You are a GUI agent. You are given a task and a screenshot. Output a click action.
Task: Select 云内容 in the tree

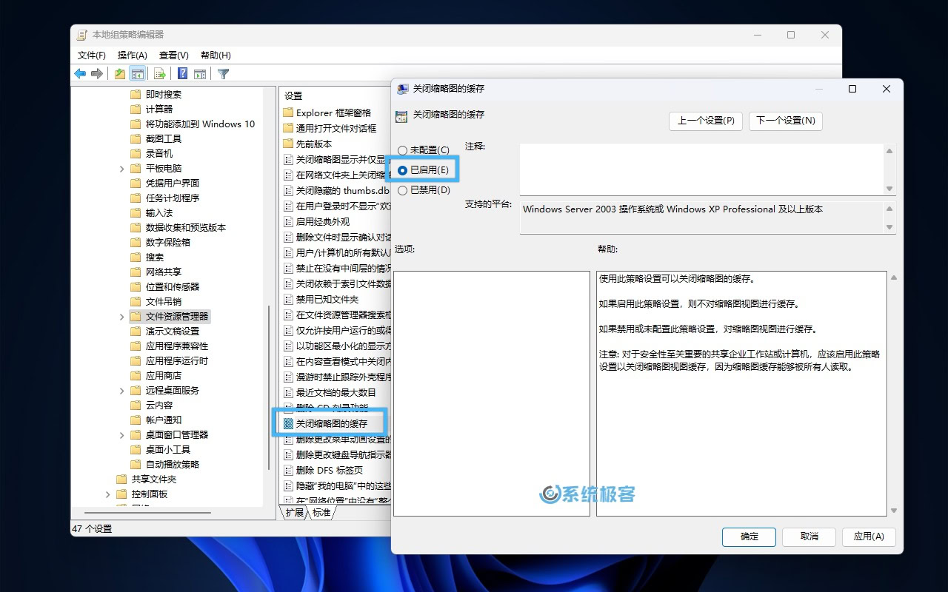click(159, 405)
